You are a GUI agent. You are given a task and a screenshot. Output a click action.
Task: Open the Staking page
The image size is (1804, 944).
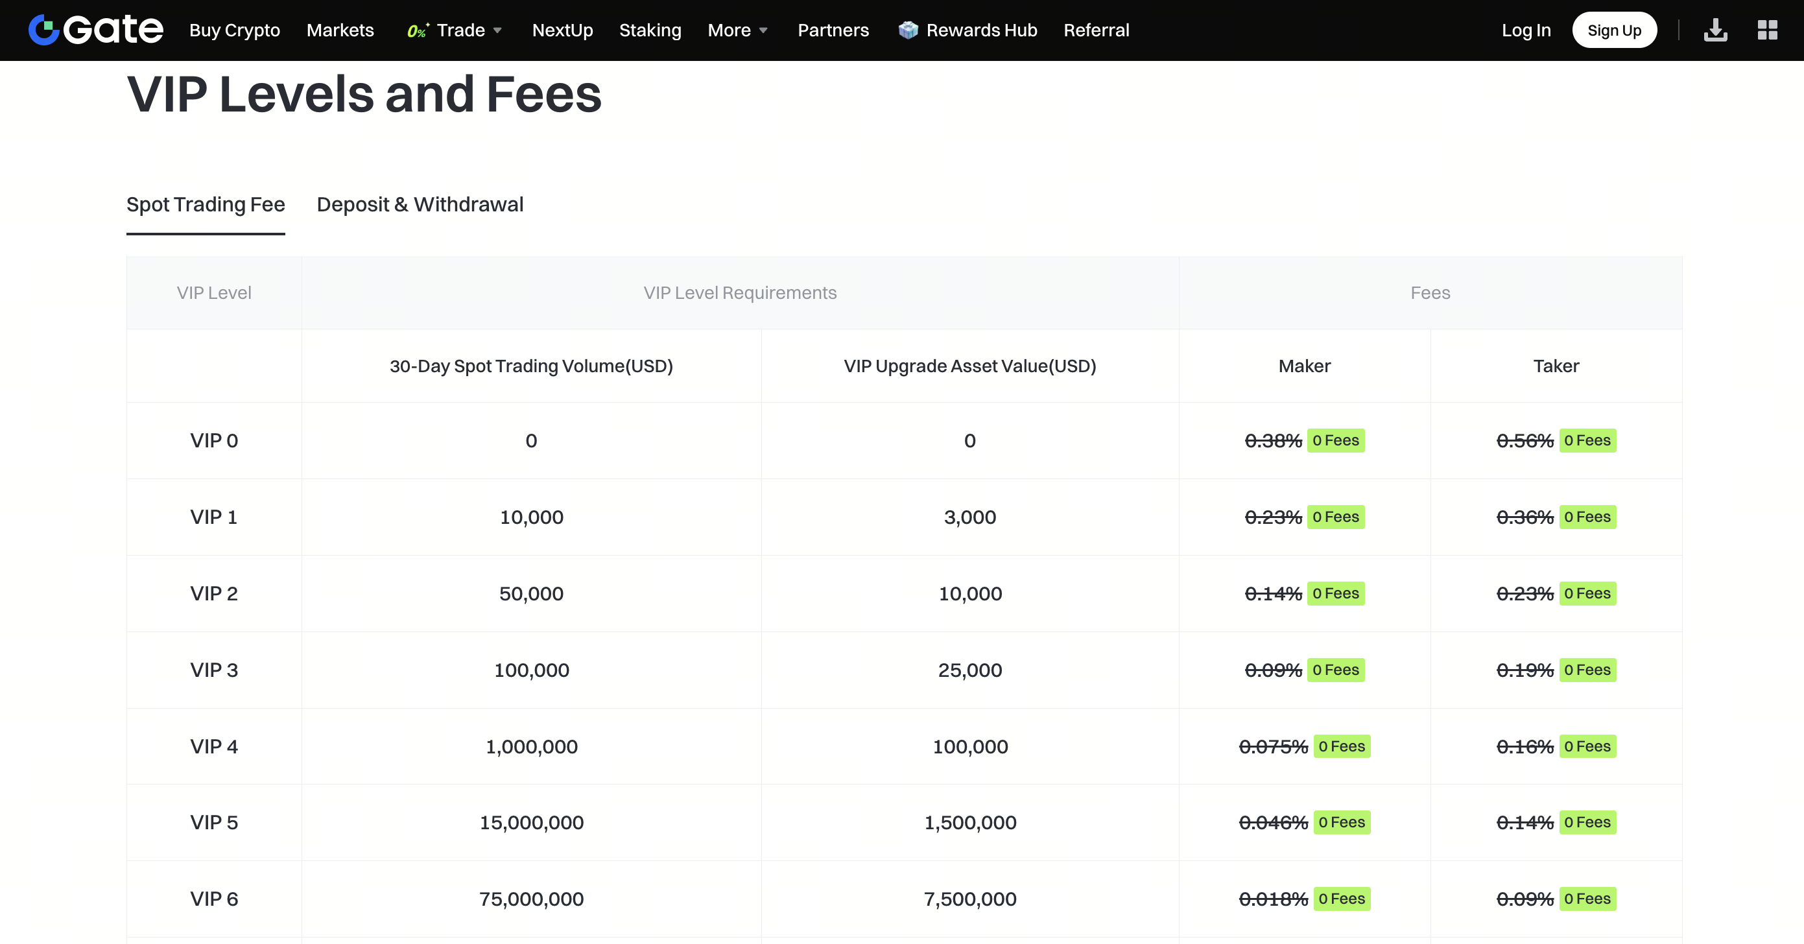point(649,30)
